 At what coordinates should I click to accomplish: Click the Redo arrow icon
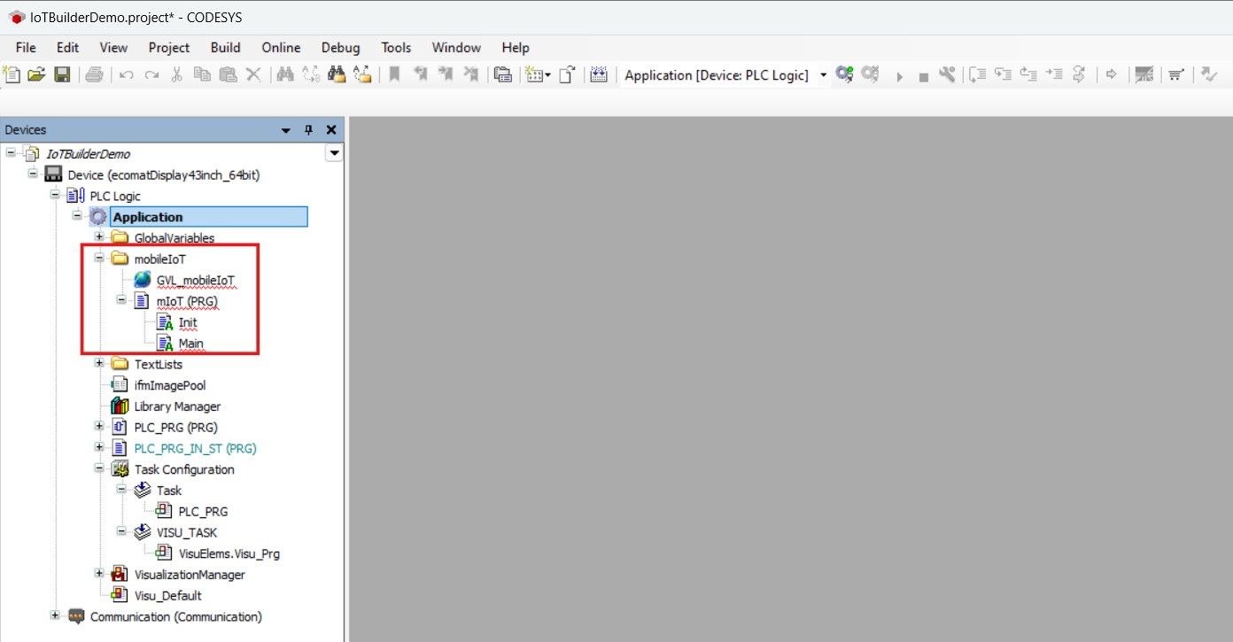(x=151, y=75)
